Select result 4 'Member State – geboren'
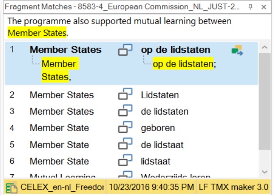 coord(131,128)
